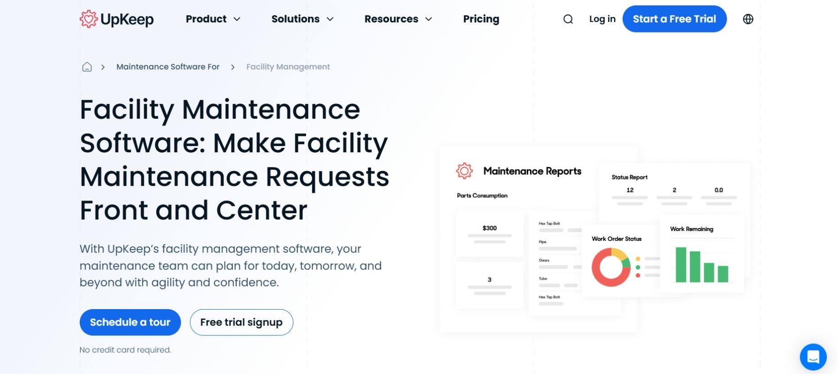Click the Maintenance Reports gear icon
The width and height of the screenshot is (838, 374).
coord(465,171)
